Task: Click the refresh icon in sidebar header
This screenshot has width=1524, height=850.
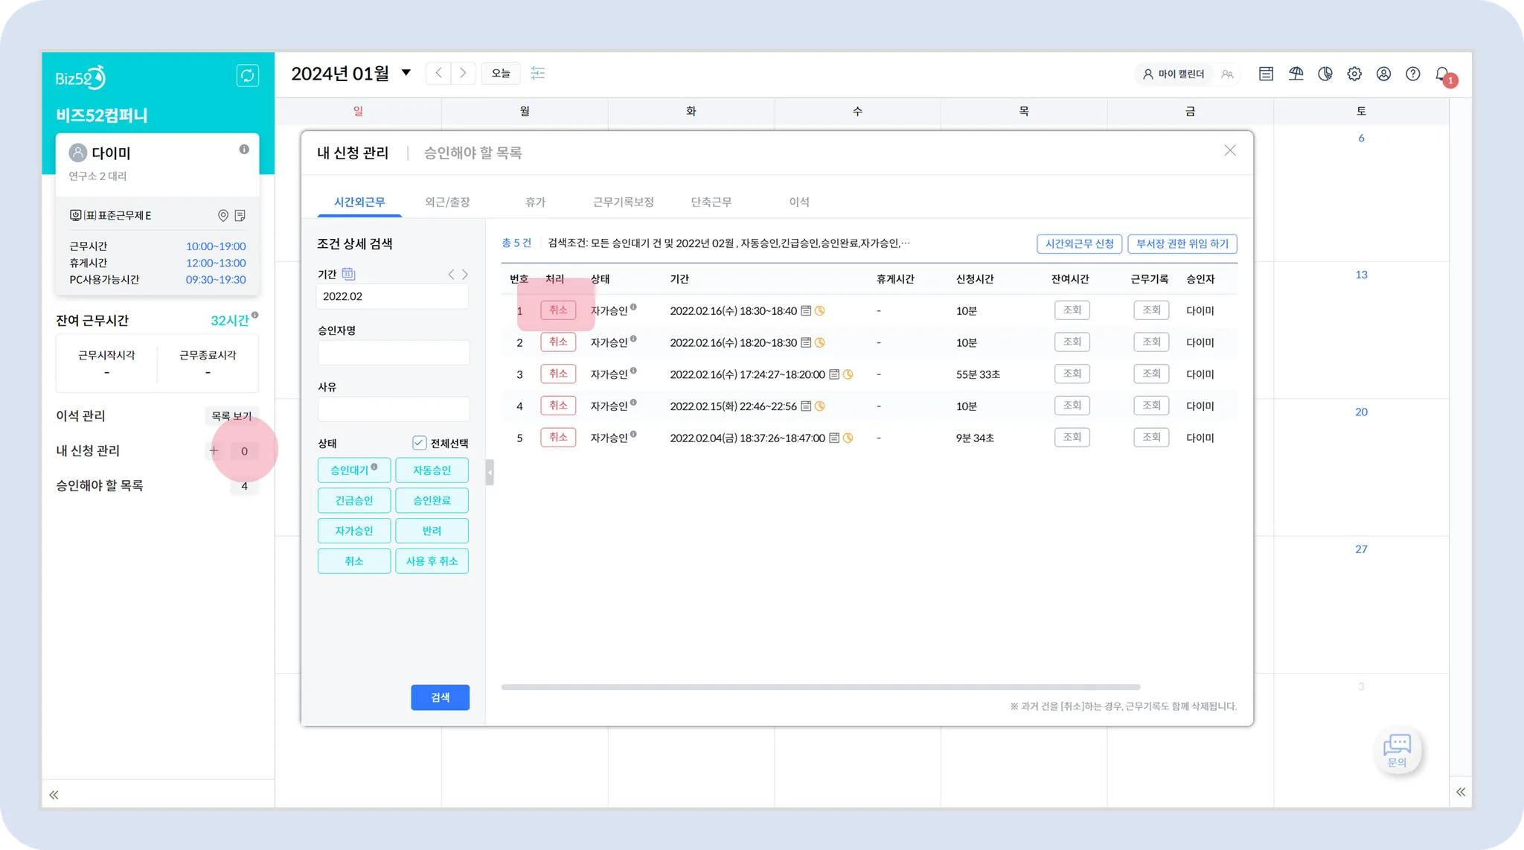Action: tap(247, 76)
